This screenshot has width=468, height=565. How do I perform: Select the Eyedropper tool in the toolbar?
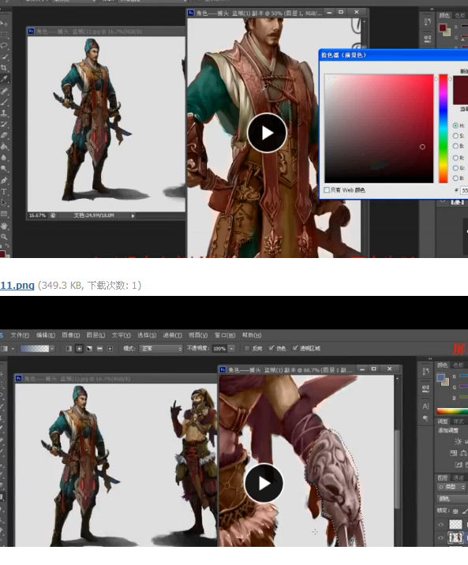[5, 79]
